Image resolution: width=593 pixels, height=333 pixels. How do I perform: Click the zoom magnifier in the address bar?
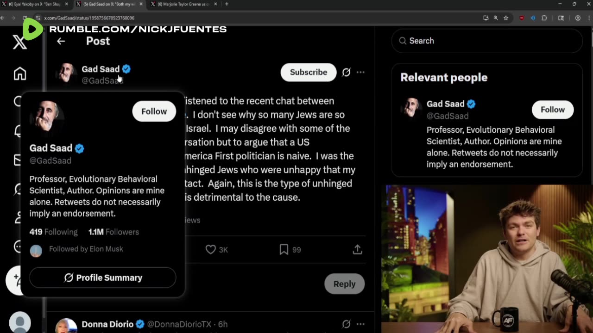pos(496,18)
